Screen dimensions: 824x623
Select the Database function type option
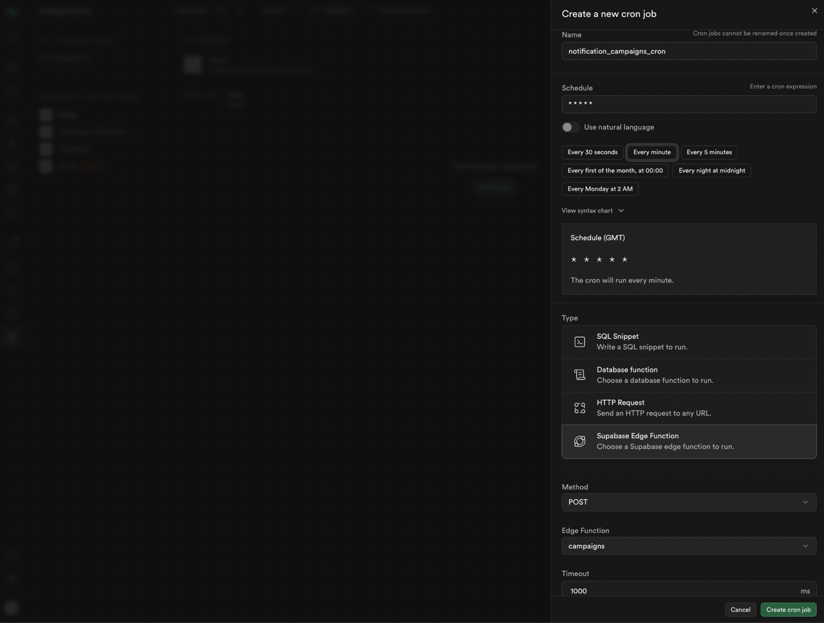tap(689, 375)
